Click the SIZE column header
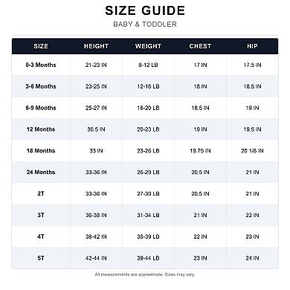 point(41,46)
